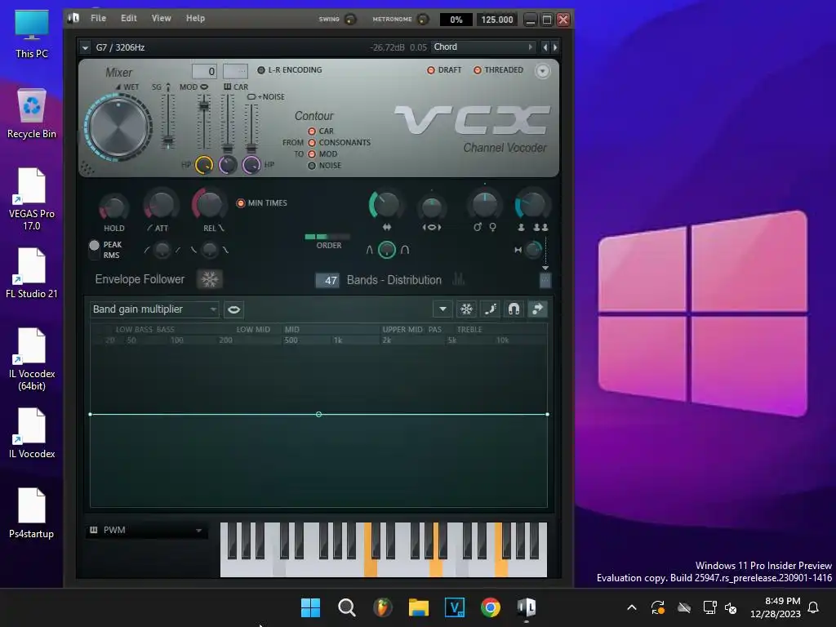Open the File menu
Viewport: 836px width, 627px height.
(98, 18)
